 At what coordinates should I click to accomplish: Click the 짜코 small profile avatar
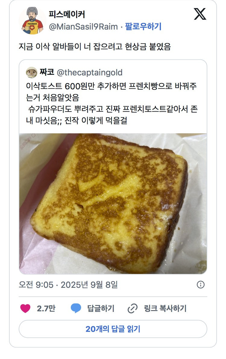[x=32, y=72]
